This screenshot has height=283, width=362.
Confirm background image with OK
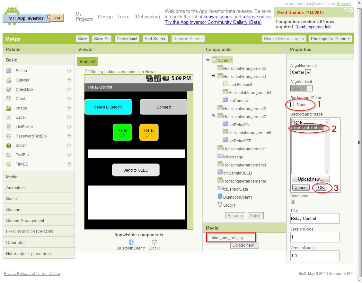click(x=321, y=187)
